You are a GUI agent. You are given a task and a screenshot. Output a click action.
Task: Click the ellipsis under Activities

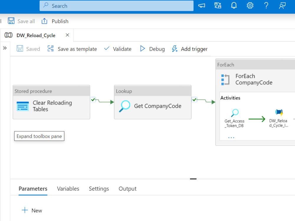231,138
